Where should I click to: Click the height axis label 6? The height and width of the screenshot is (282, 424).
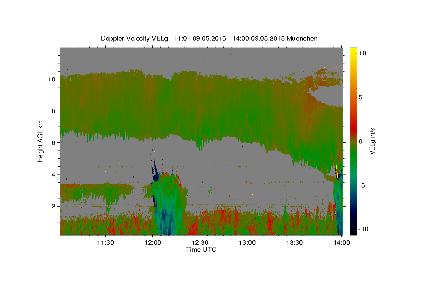54,142
